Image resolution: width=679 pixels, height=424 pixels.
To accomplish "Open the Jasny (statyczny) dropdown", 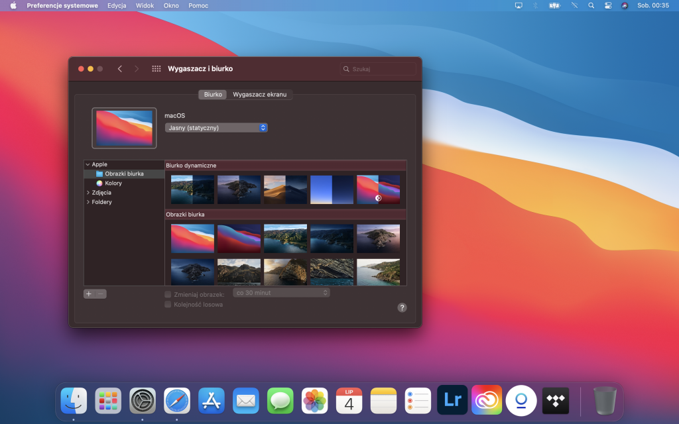I will coord(216,127).
